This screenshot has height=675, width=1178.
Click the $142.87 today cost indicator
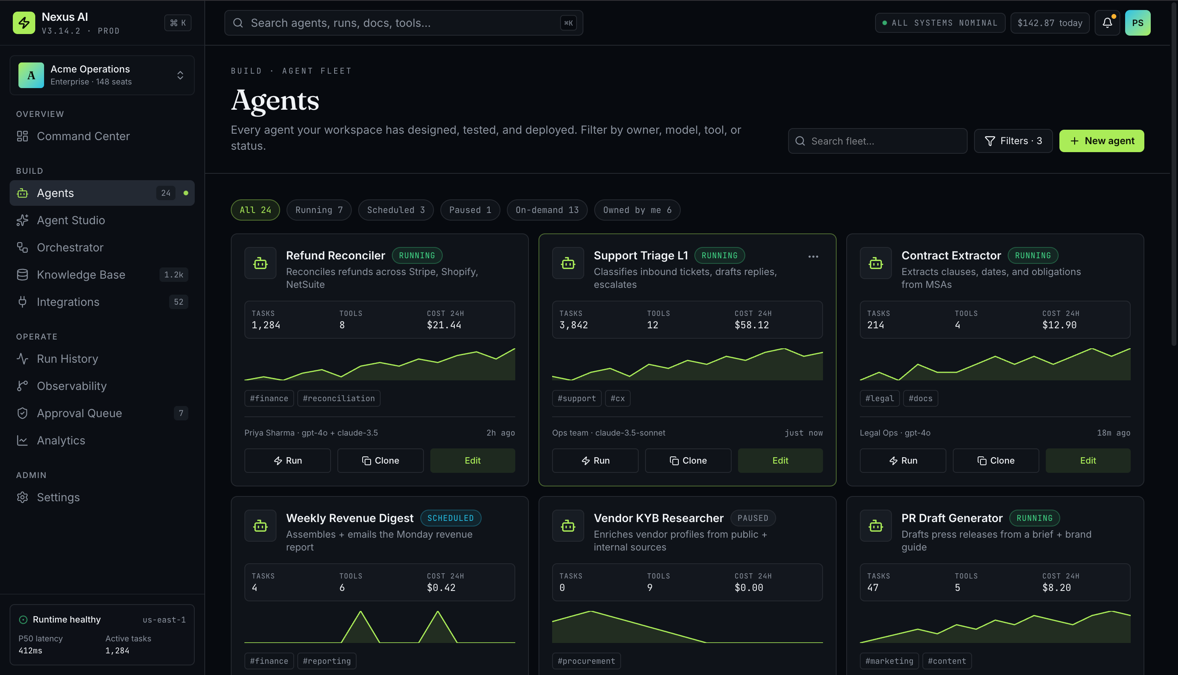(x=1049, y=23)
